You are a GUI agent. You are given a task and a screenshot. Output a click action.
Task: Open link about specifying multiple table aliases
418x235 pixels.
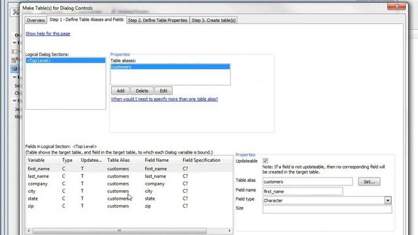coord(164,99)
